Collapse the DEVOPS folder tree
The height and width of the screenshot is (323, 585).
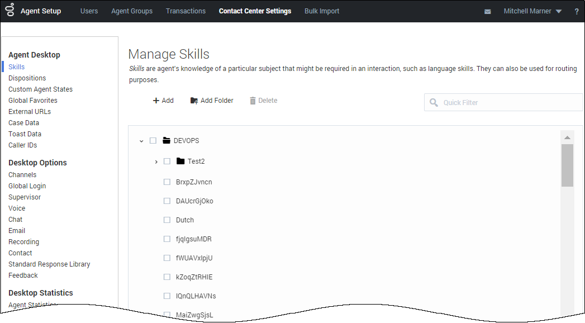[x=141, y=141]
